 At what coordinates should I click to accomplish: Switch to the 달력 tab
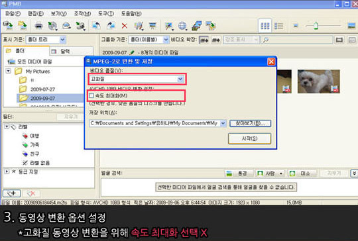(72, 51)
